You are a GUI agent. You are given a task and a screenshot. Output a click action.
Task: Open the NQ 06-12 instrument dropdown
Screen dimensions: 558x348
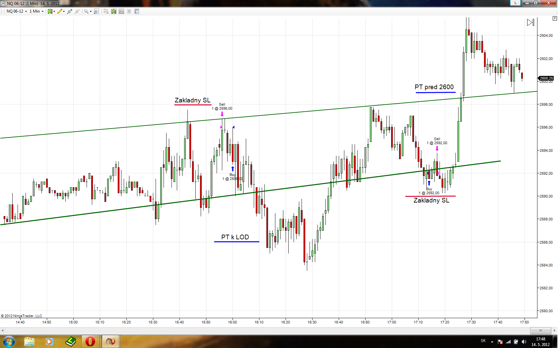[17, 11]
